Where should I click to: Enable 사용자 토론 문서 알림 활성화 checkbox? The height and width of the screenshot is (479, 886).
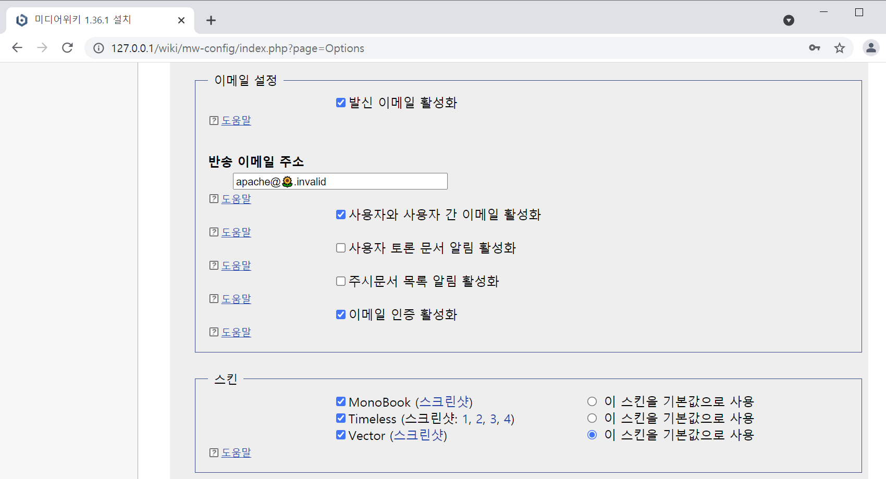point(341,248)
